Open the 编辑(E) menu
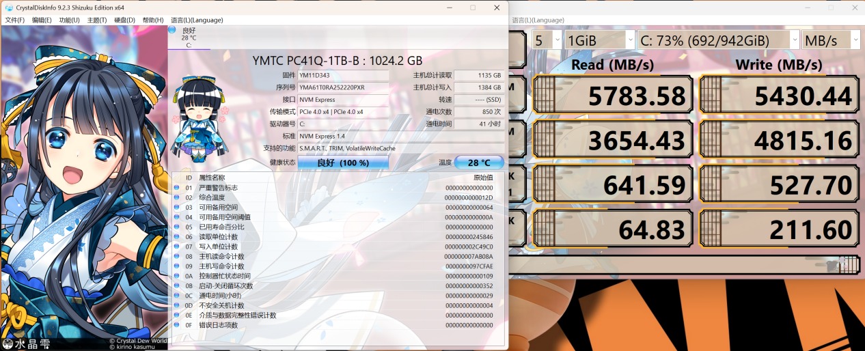 (x=42, y=20)
